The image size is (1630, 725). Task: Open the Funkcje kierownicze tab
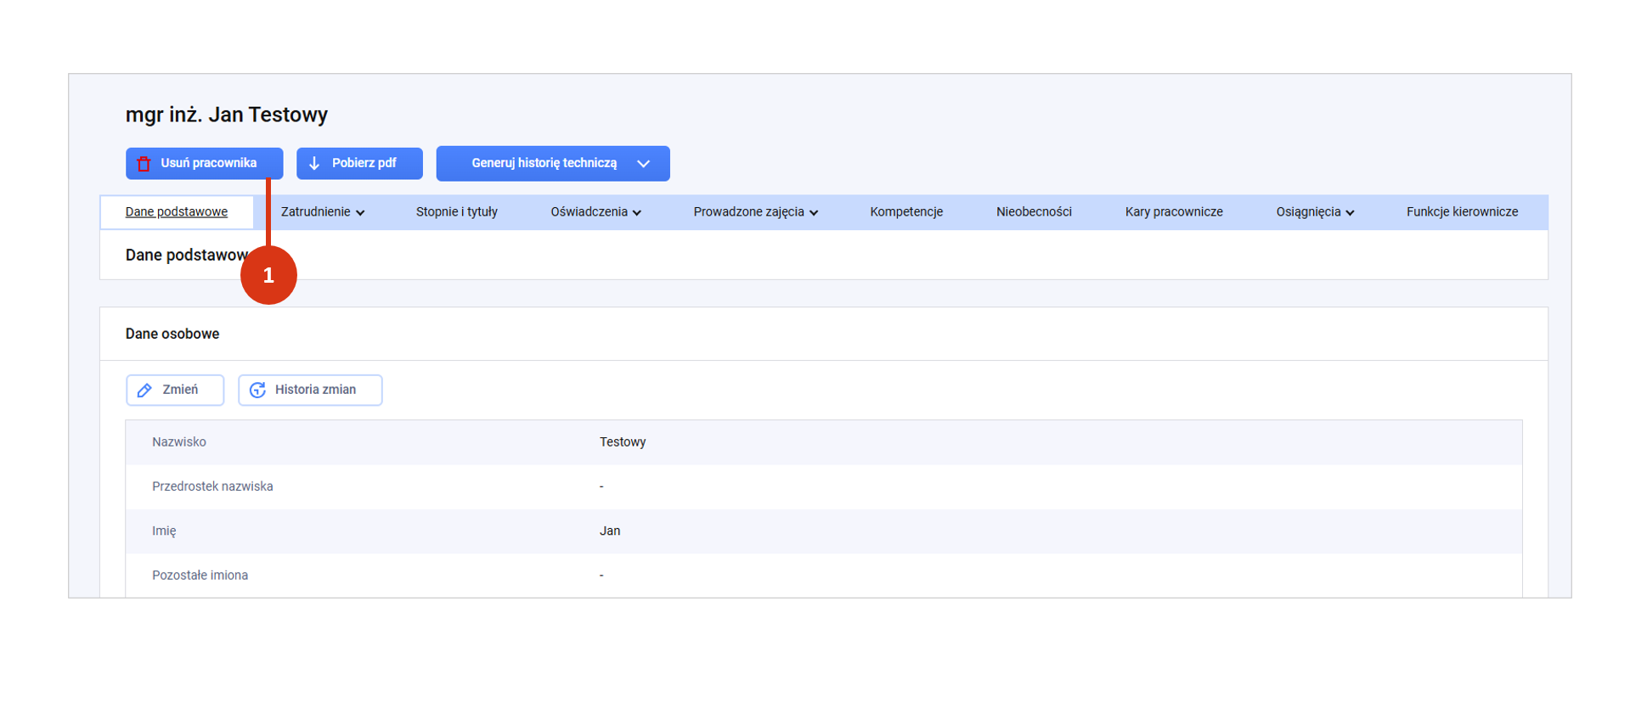pos(1462,212)
